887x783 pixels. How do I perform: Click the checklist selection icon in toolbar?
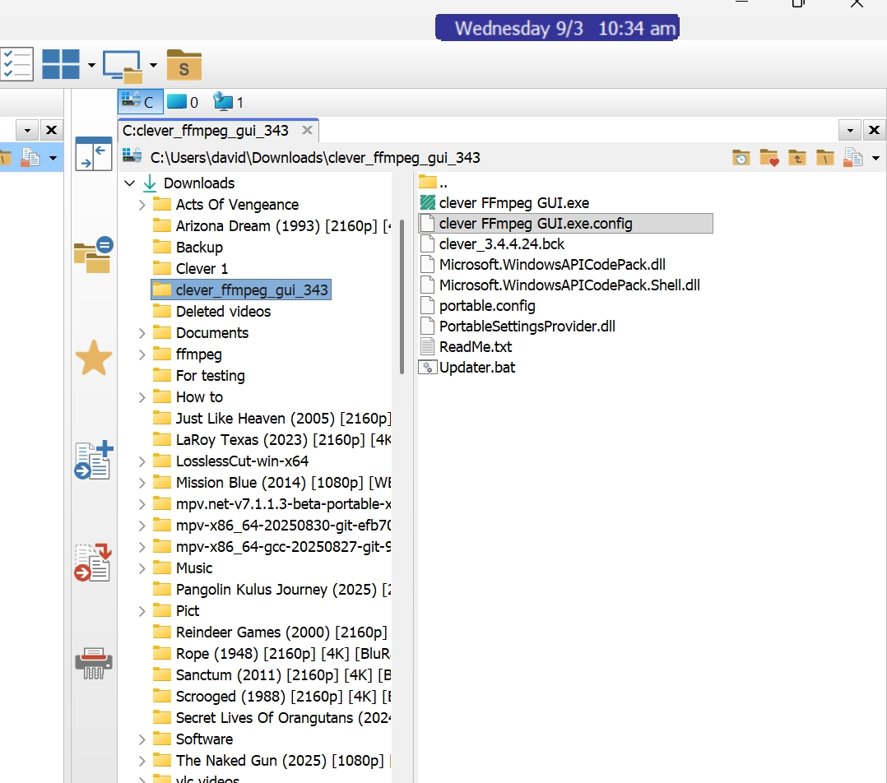16,64
